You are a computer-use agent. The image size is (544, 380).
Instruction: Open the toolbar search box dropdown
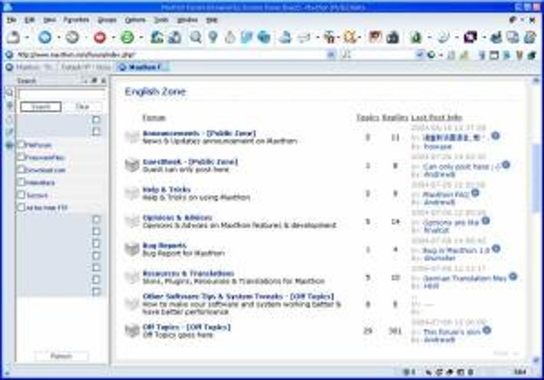[420, 54]
